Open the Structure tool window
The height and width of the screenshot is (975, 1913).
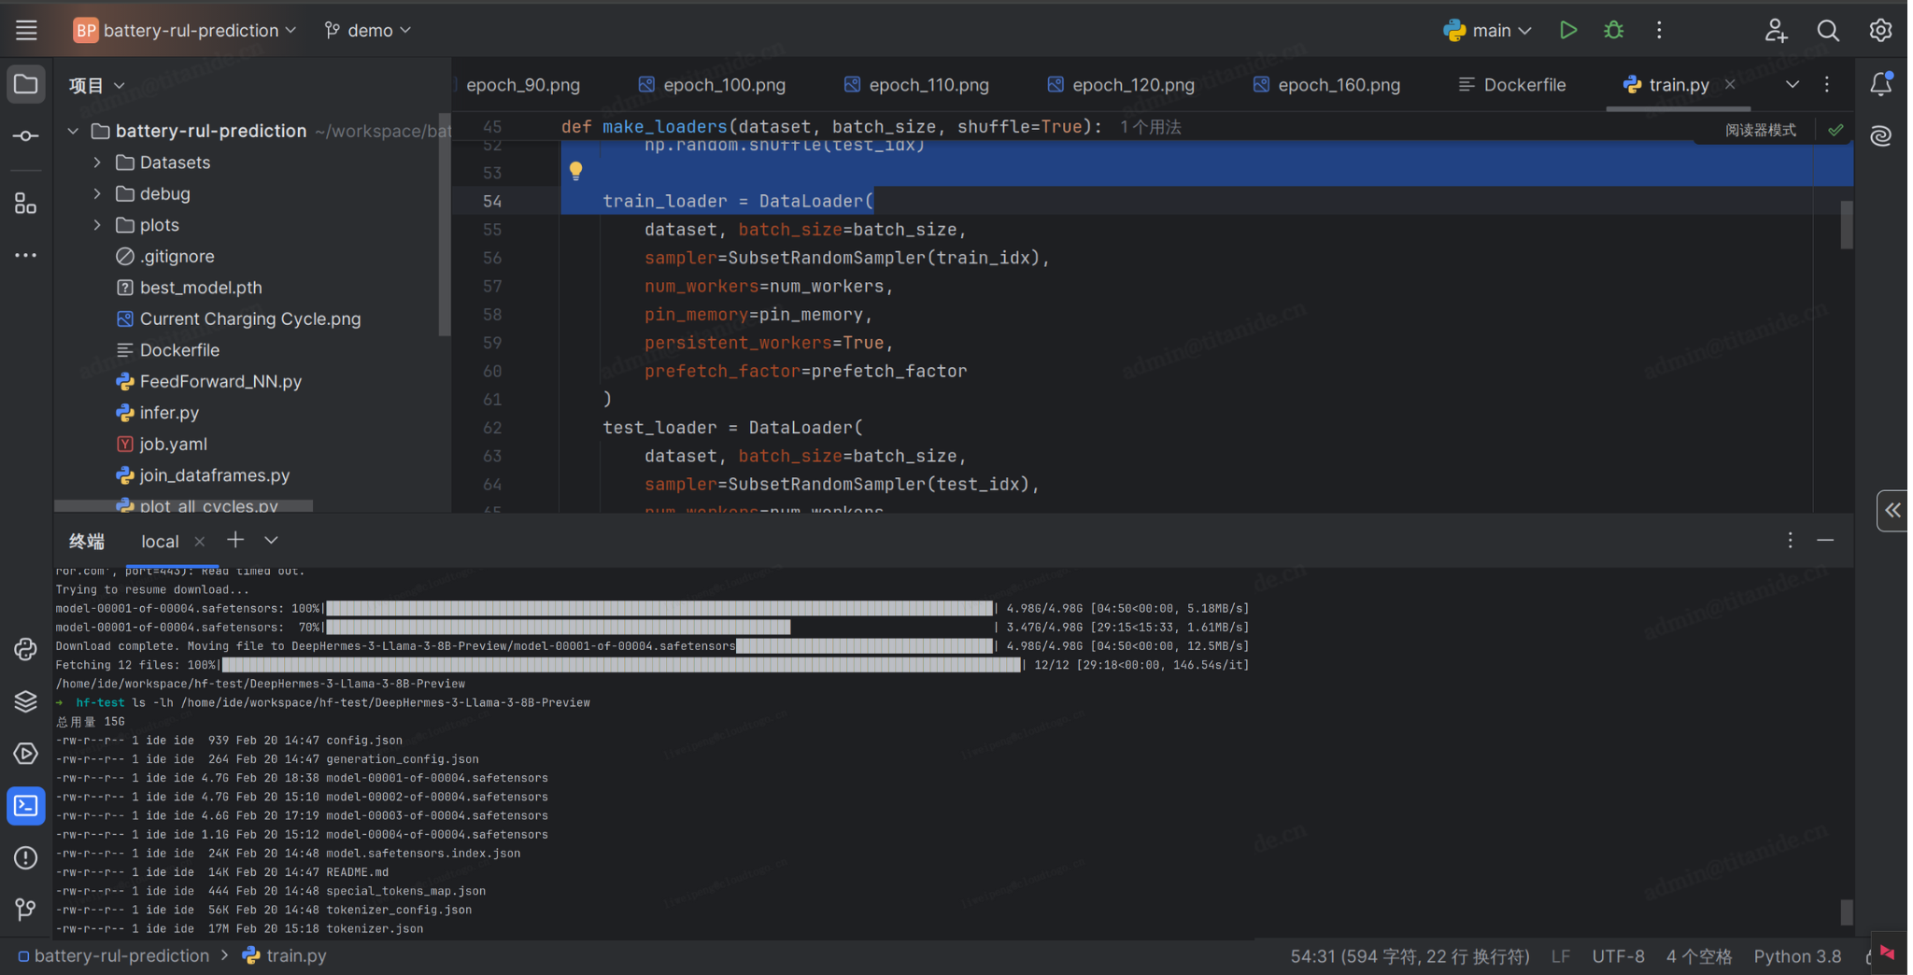tap(25, 204)
